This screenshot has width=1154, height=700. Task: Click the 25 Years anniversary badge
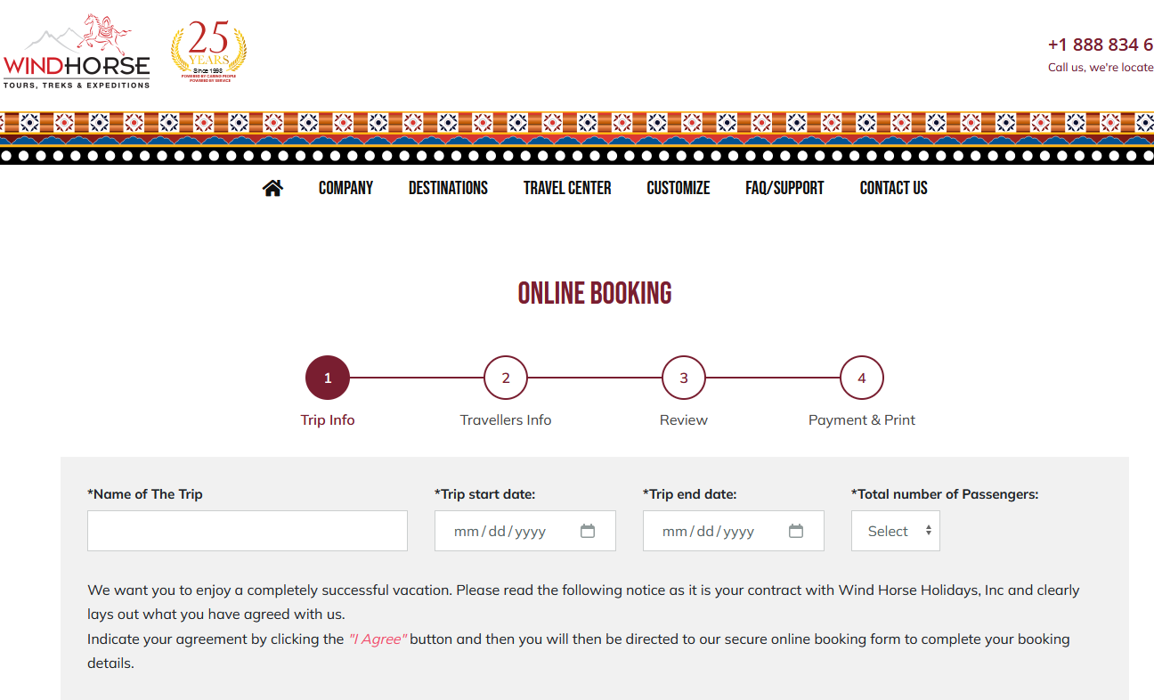point(208,52)
